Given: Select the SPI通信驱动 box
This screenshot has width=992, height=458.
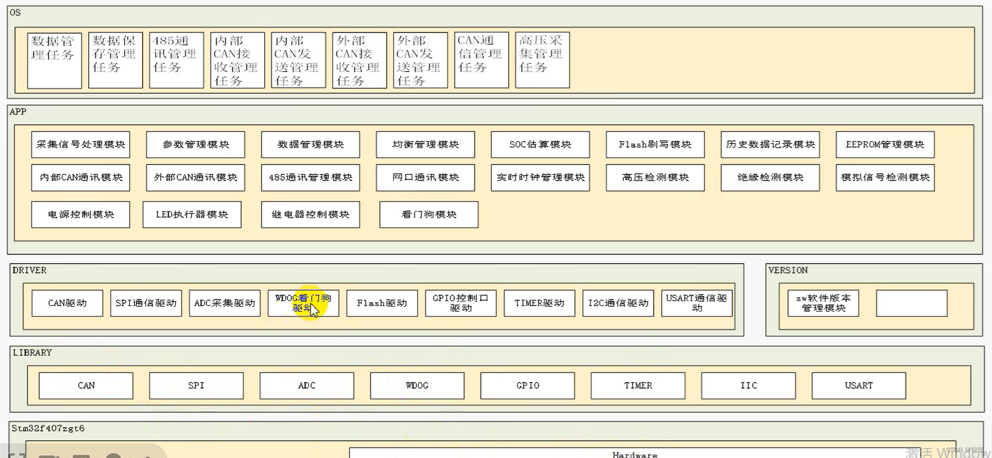Looking at the screenshot, I should tap(146, 303).
